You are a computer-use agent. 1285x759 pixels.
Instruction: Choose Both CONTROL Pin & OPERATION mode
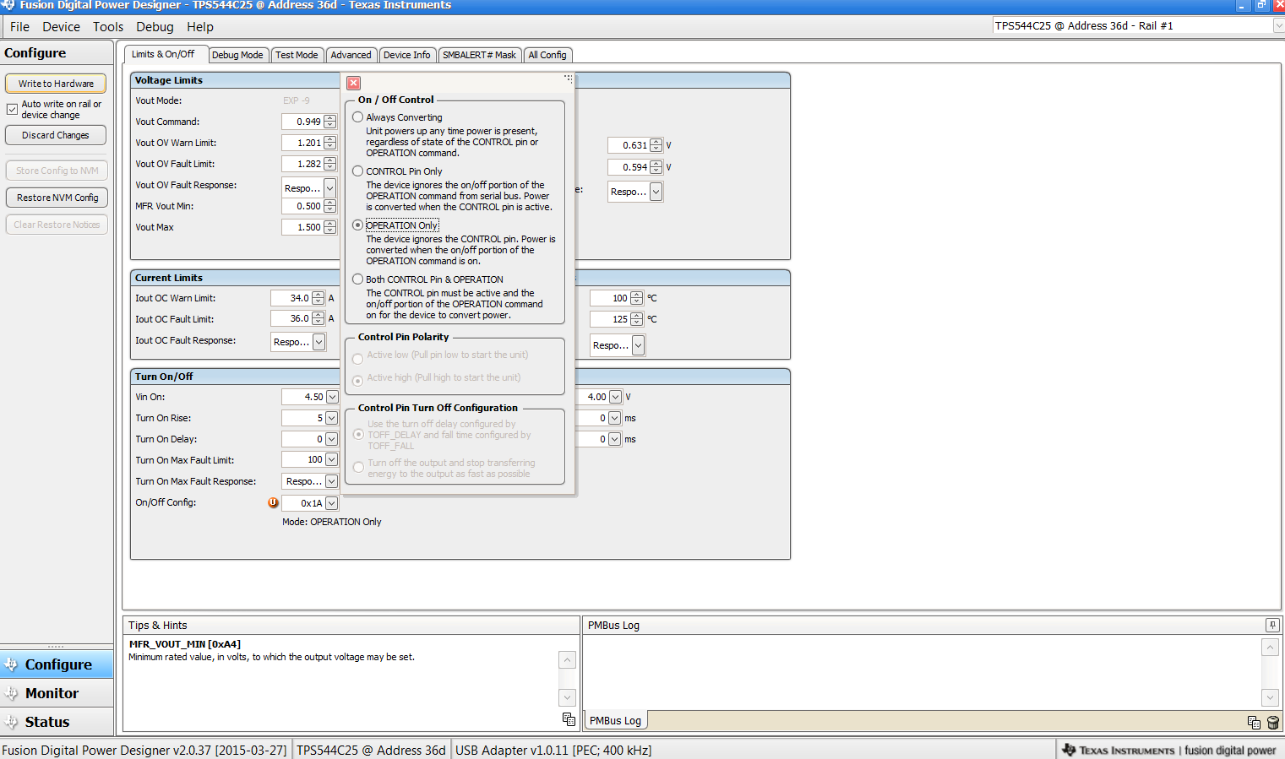coord(358,279)
